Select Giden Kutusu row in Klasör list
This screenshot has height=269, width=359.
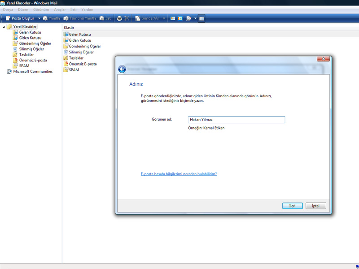(x=77, y=40)
